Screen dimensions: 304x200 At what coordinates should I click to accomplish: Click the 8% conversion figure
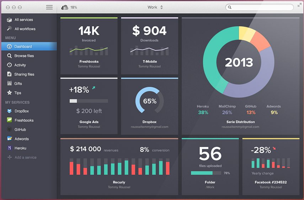[x=144, y=149]
